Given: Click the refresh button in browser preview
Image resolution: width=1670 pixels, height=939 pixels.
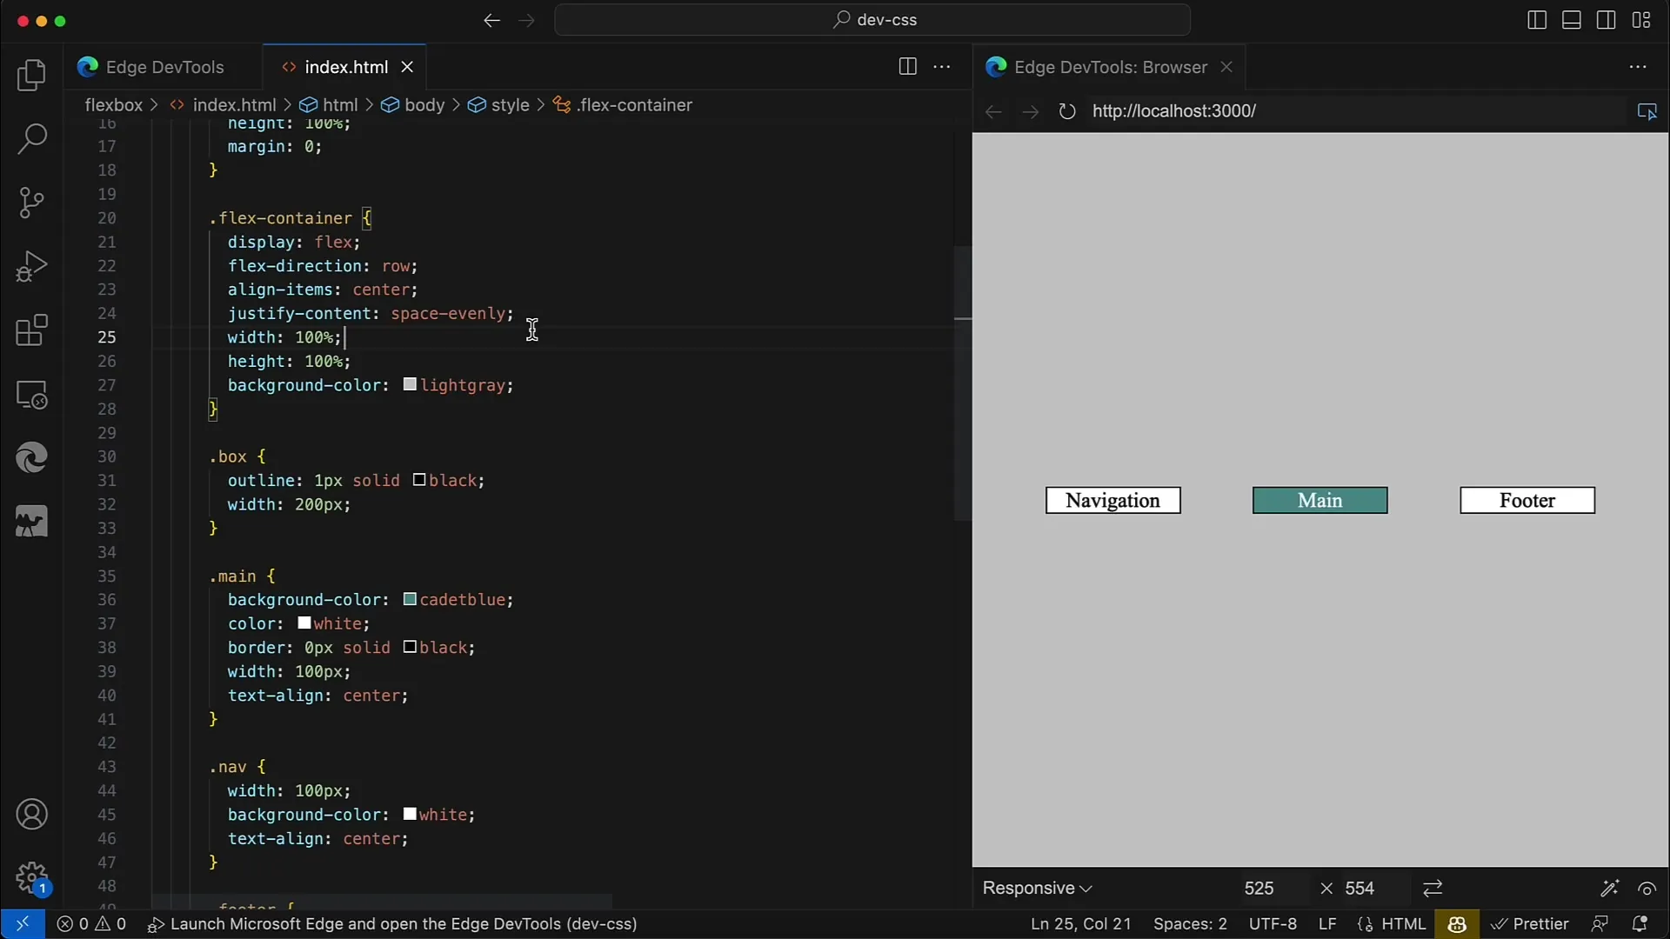Looking at the screenshot, I should (x=1065, y=110).
